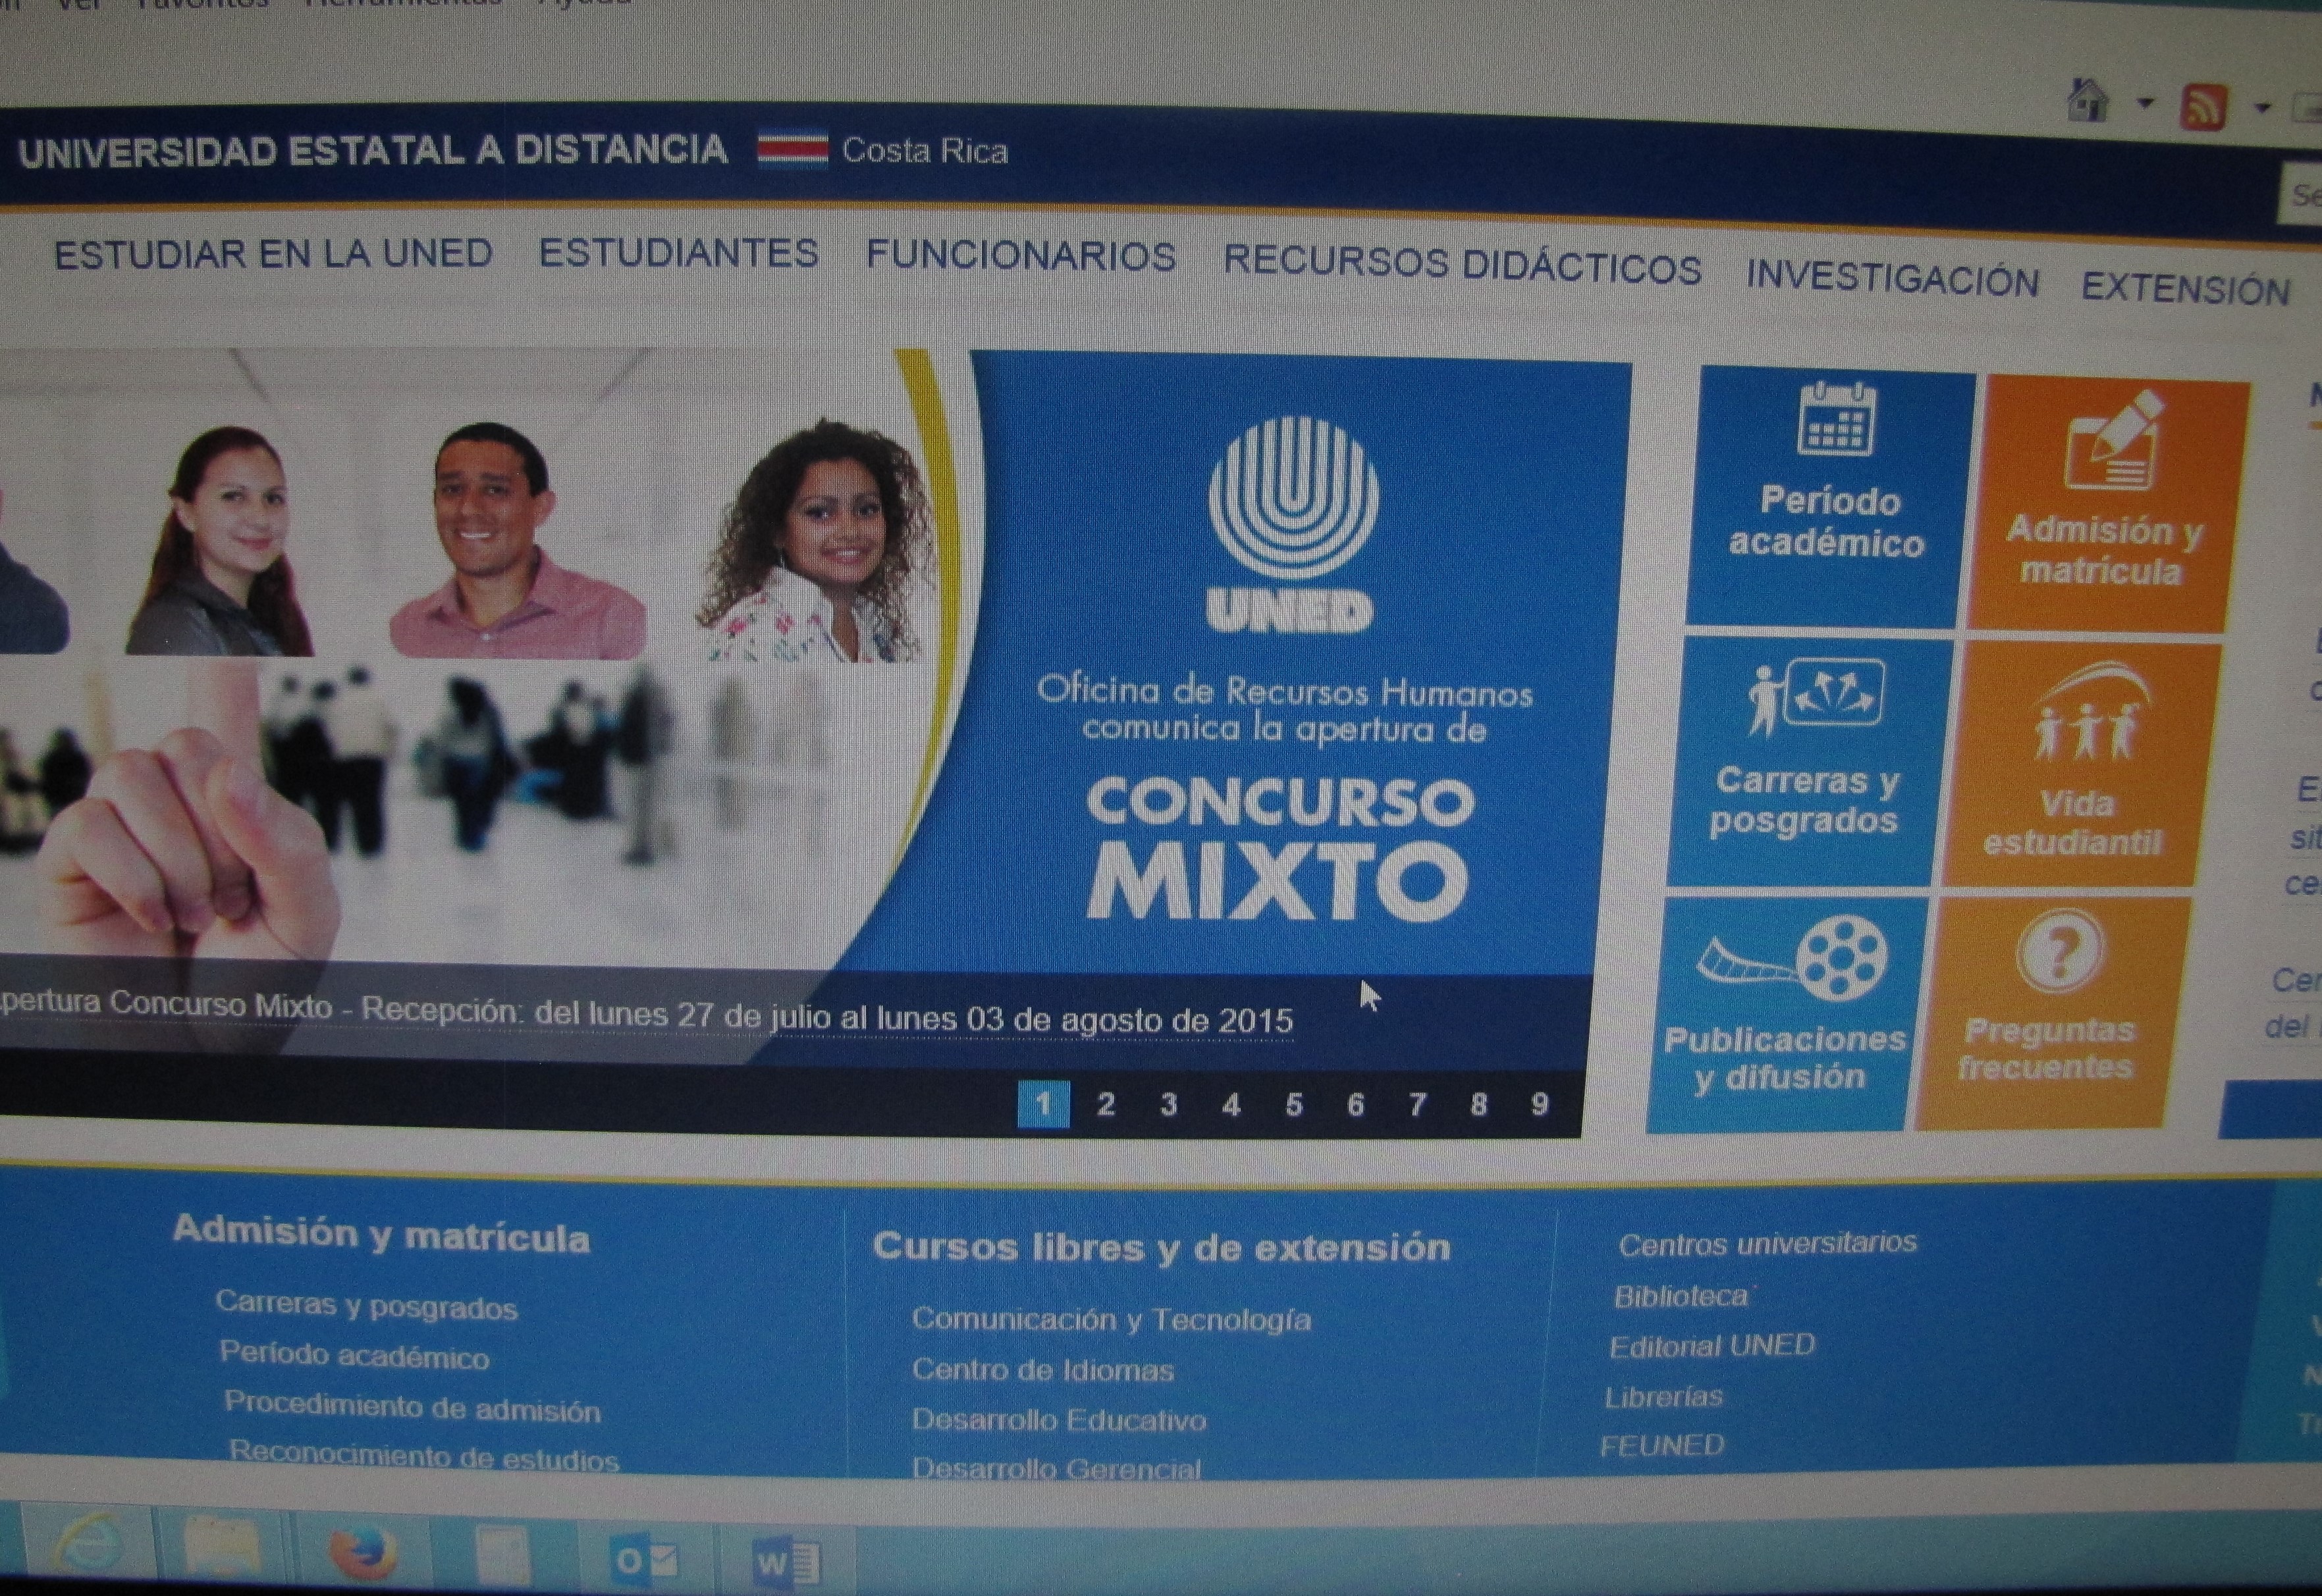This screenshot has width=2322, height=1596.
Task: Jump to banner slide 9
Action: pos(1539,1104)
